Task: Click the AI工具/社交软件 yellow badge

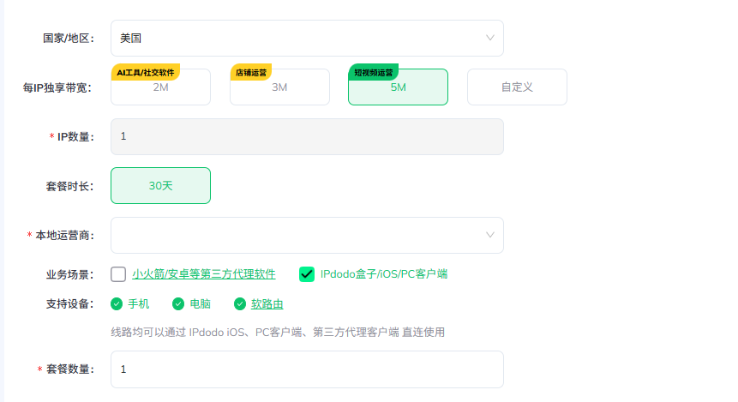Action: click(146, 73)
